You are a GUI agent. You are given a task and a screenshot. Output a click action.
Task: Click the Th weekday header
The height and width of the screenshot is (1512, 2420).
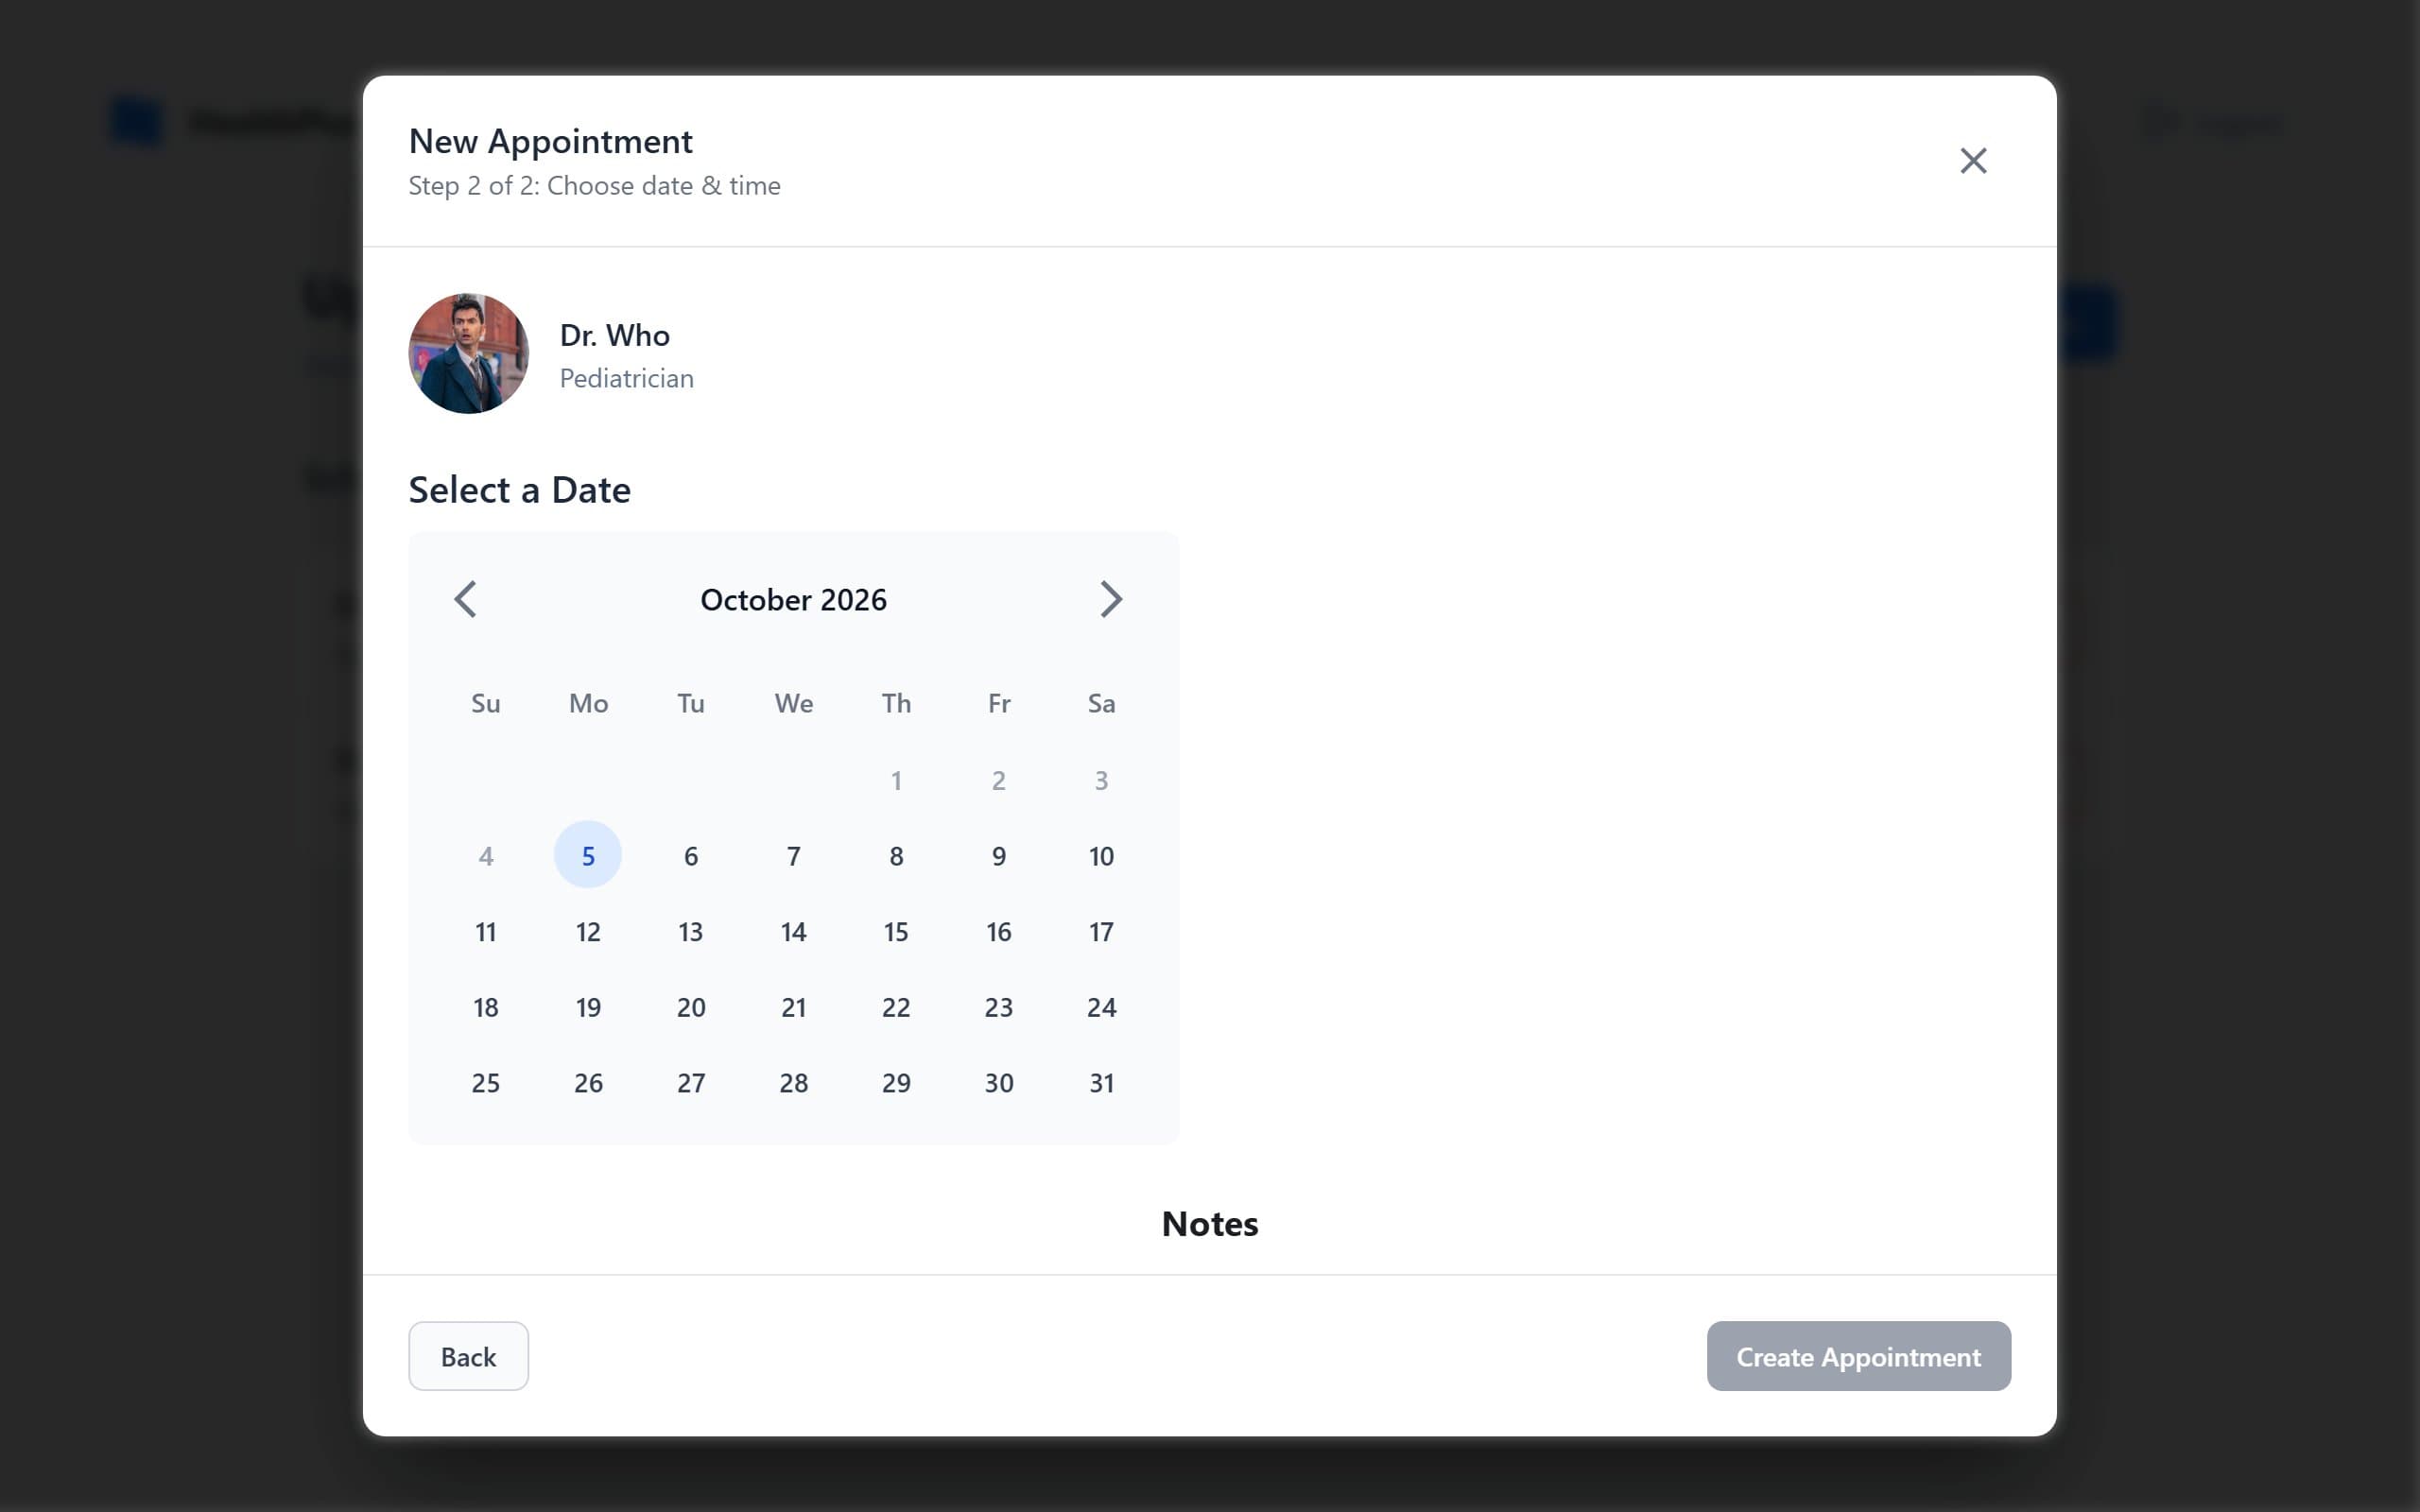[x=896, y=703]
